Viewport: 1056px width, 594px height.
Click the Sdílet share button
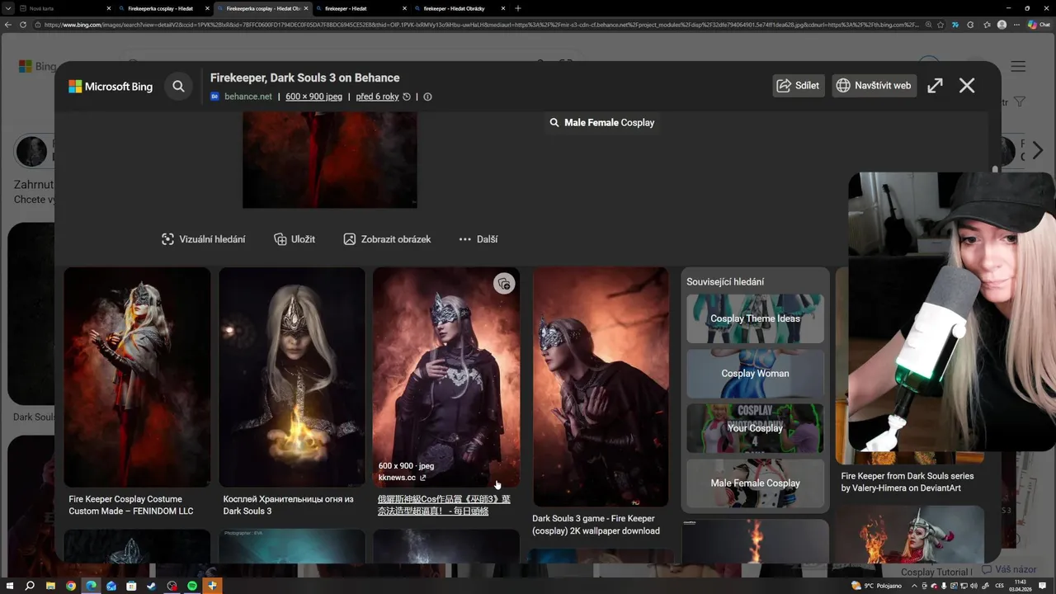click(799, 86)
